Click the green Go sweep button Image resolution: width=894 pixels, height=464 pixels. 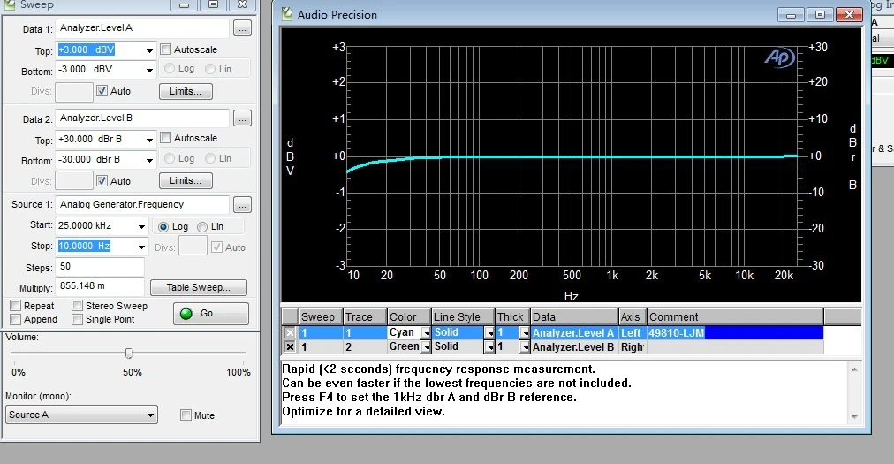pyautogui.click(x=211, y=314)
